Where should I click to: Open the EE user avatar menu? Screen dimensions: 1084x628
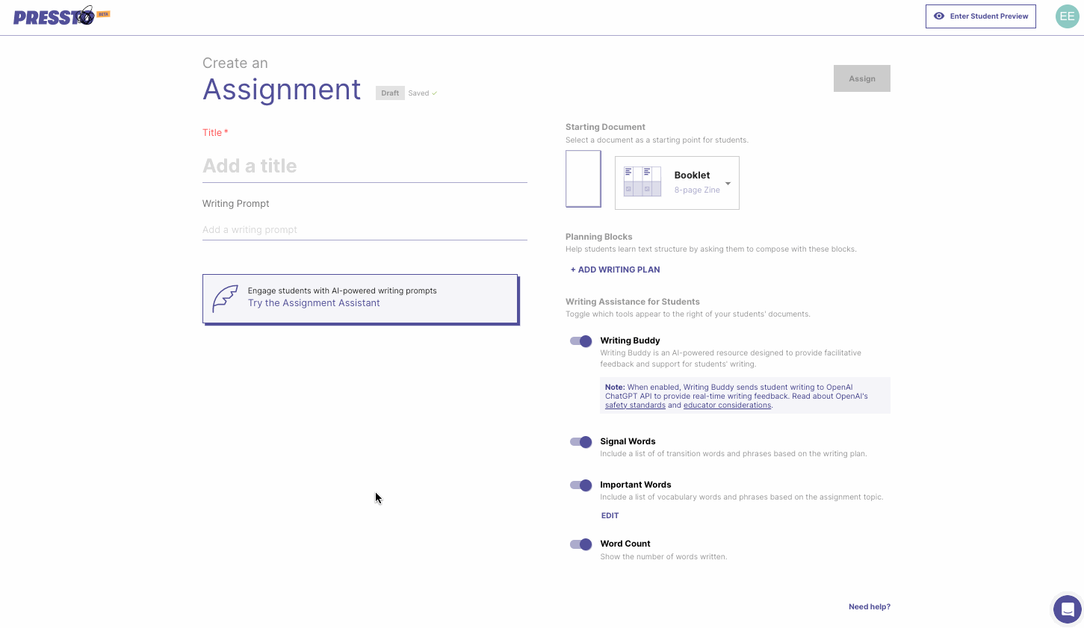[x=1067, y=16]
